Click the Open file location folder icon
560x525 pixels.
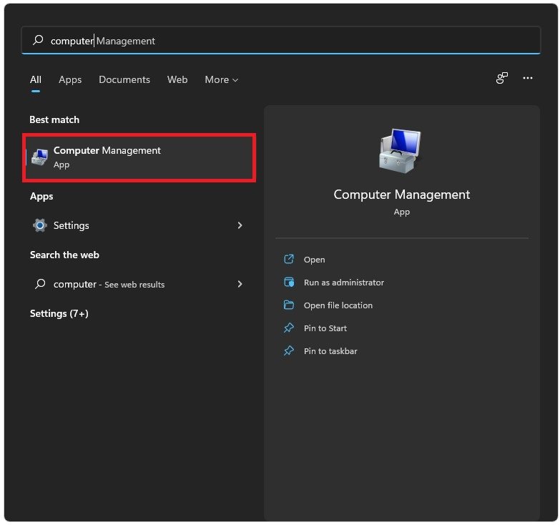(x=289, y=305)
